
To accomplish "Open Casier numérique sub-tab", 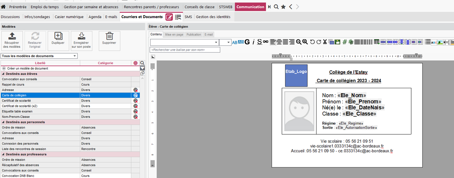I will click(x=70, y=17).
